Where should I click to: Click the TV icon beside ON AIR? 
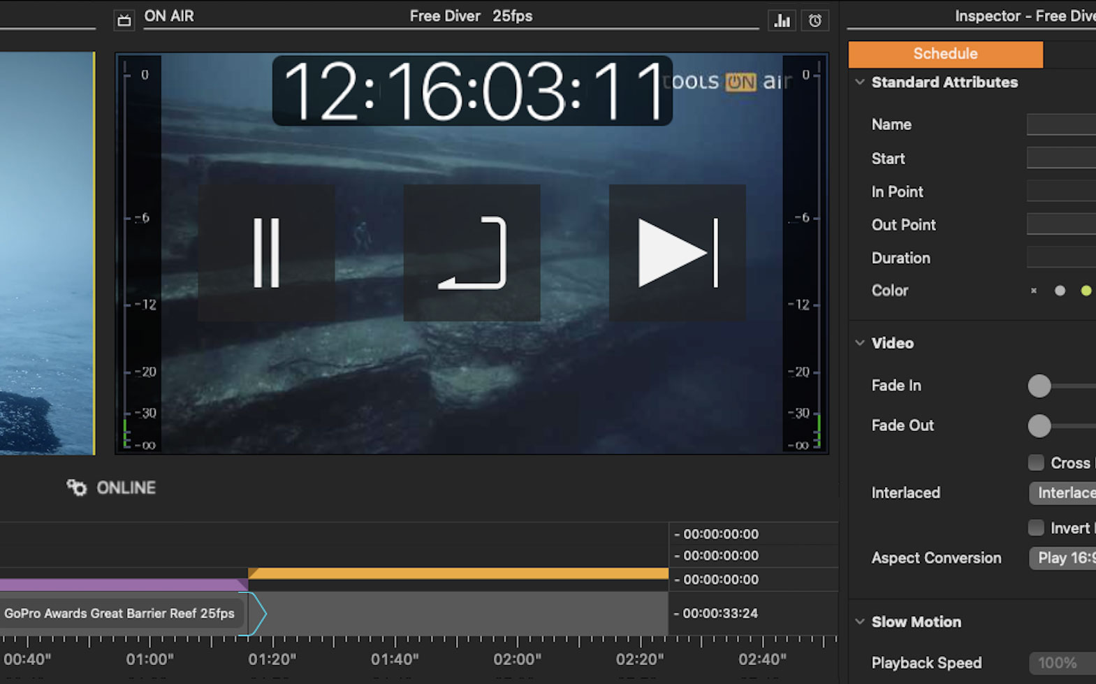click(x=124, y=20)
